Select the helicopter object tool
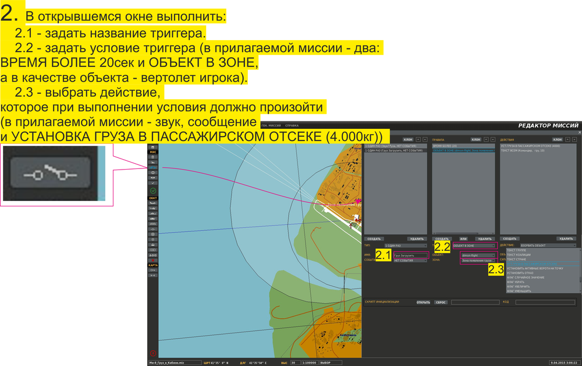This screenshot has height=366, width=582. [x=152, y=208]
